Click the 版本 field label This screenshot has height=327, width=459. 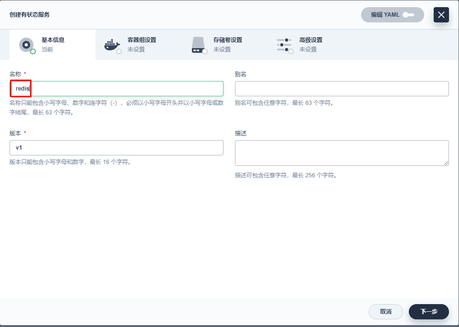coord(15,133)
